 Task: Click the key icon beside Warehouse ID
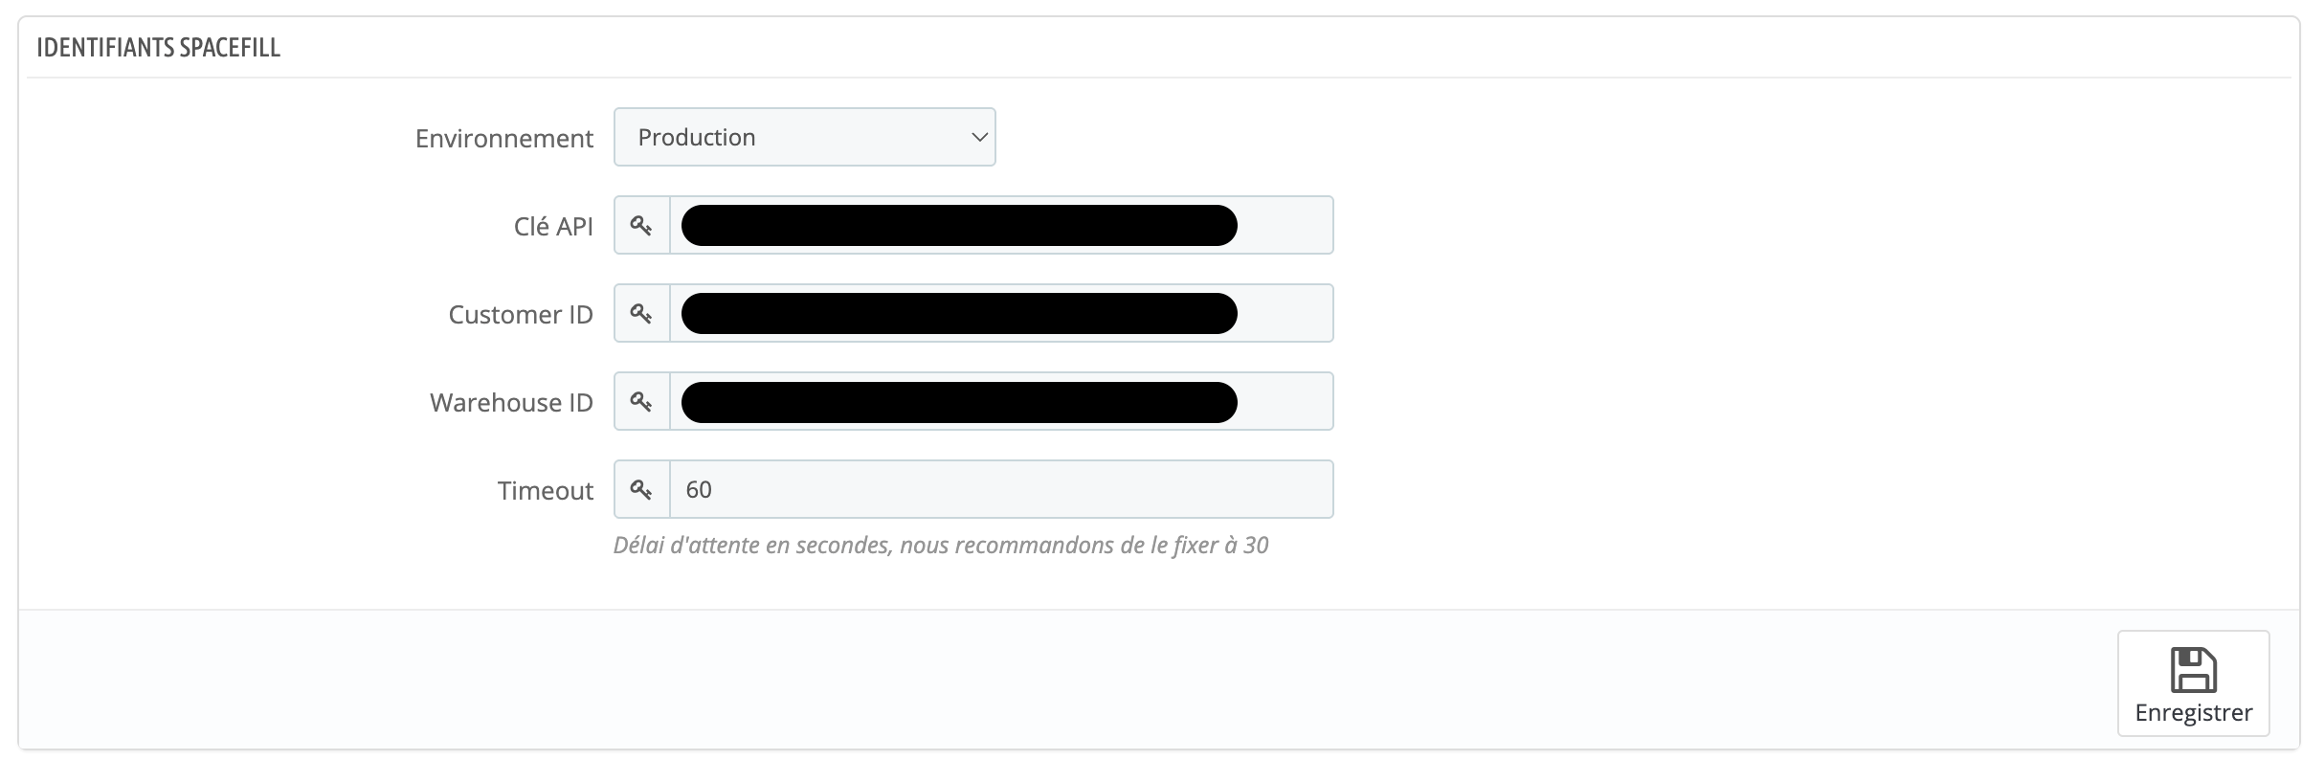pyautogui.click(x=641, y=402)
